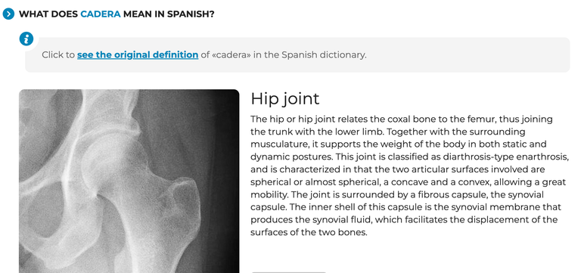The image size is (581, 273).
Task: Click 'Click to' text in gray banner
Action: click(58, 54)
